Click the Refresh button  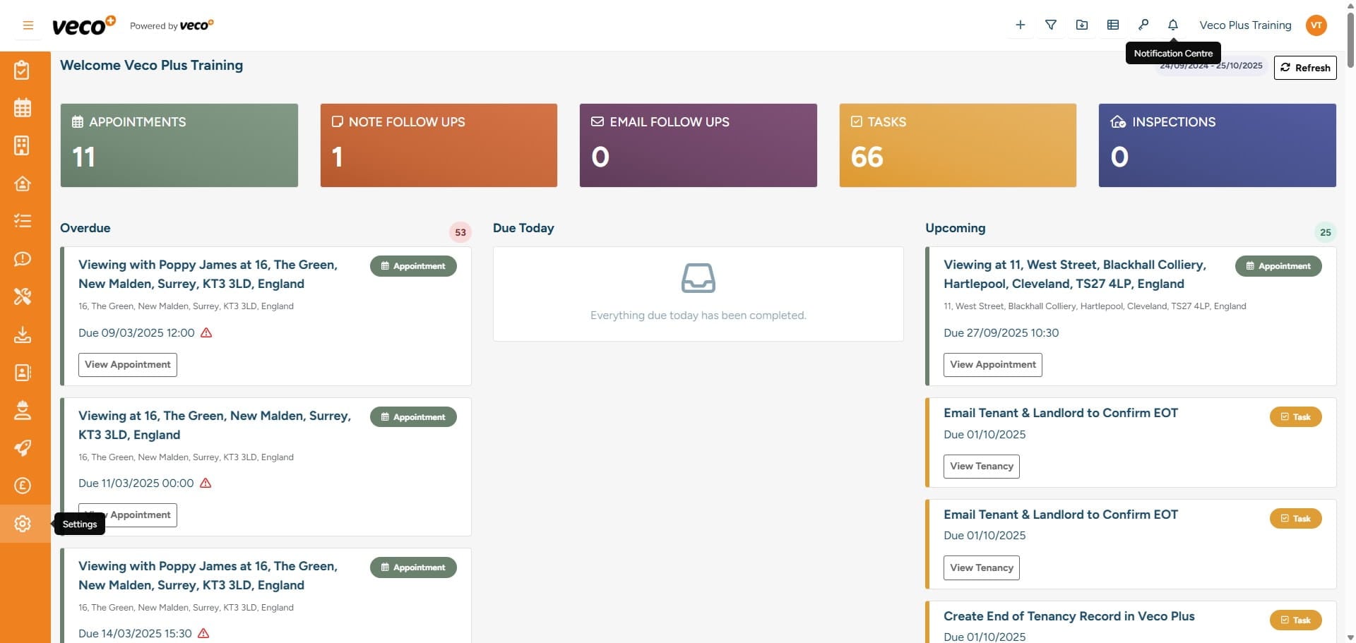pos(1304,68)
